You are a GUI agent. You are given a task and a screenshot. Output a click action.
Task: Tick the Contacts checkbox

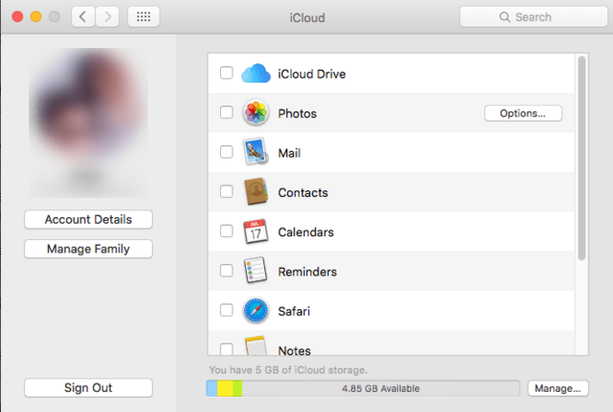(x=227, y=191)
